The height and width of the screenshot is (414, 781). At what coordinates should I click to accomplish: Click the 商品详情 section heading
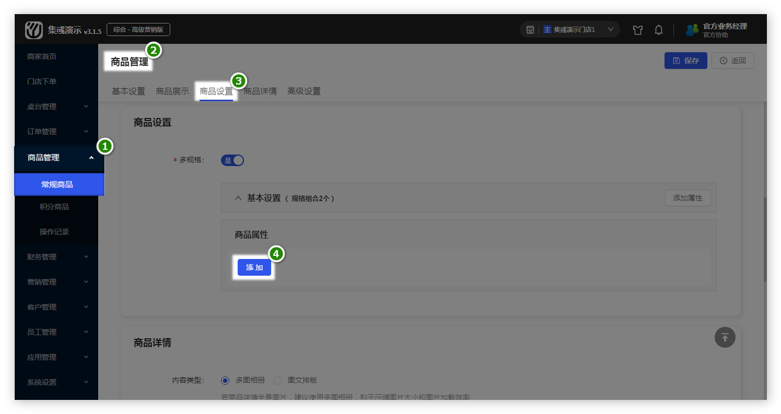(153, 343)
